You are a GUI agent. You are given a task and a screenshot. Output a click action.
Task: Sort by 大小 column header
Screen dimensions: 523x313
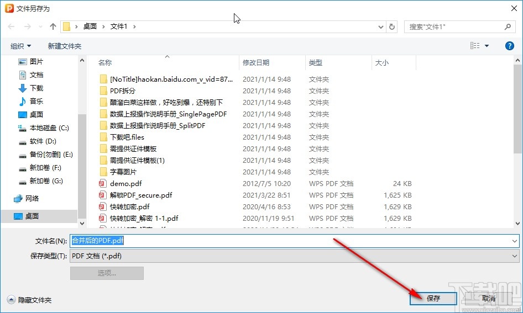[381, 62]
